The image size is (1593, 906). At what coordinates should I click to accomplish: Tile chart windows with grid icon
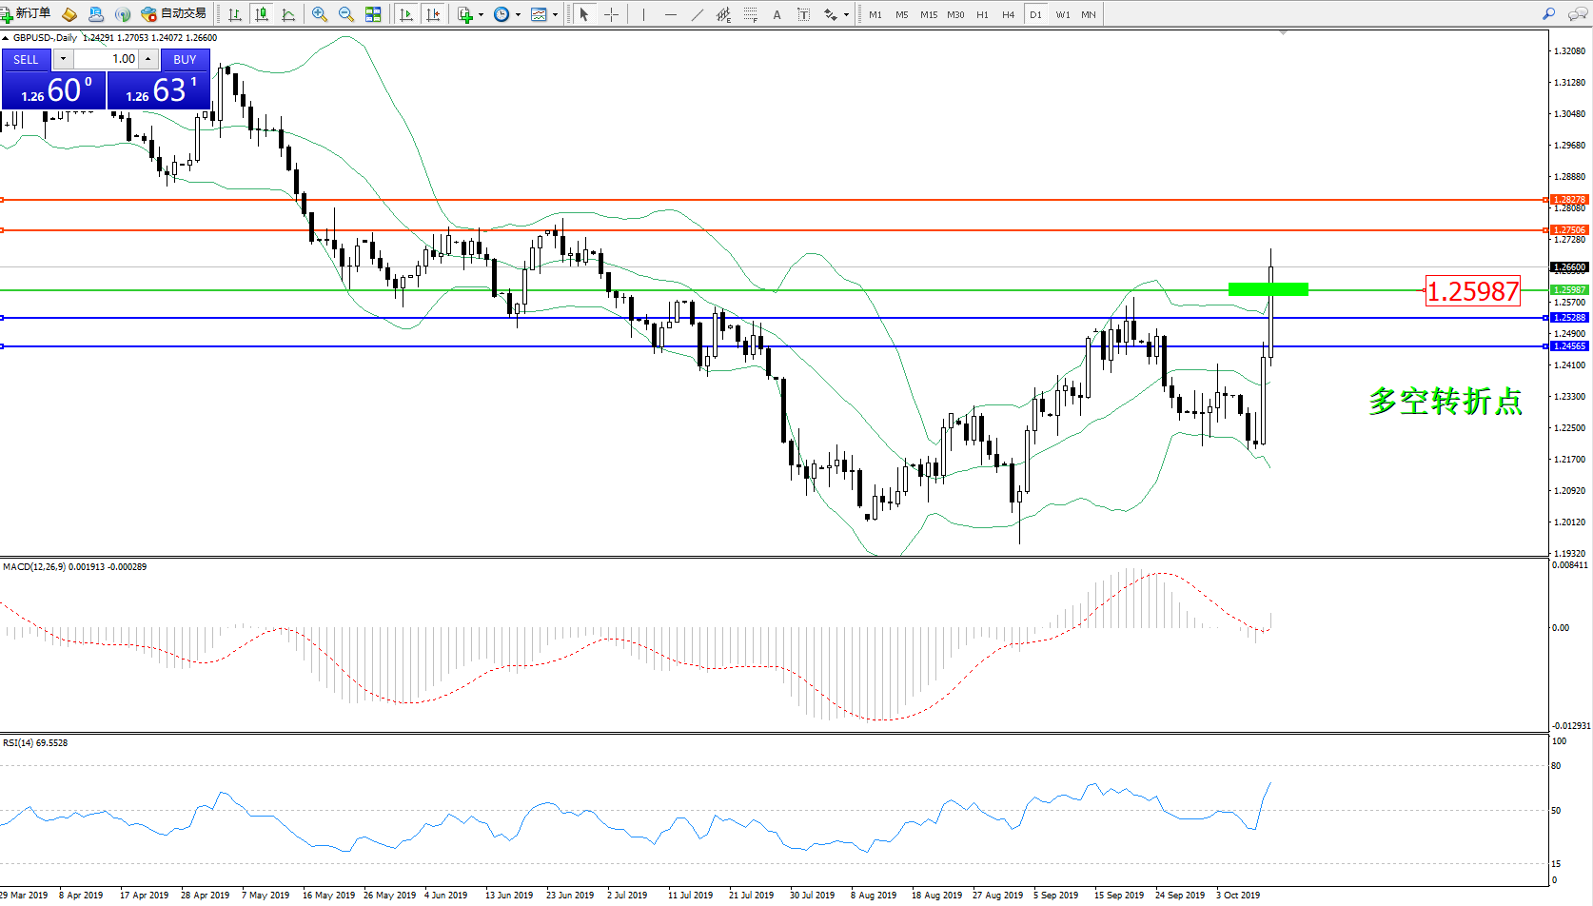click(373, 14)
